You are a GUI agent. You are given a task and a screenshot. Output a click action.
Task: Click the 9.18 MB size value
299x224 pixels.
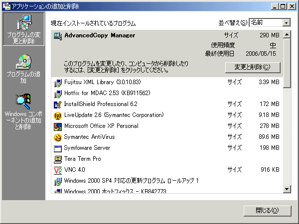tap(269, 115)
